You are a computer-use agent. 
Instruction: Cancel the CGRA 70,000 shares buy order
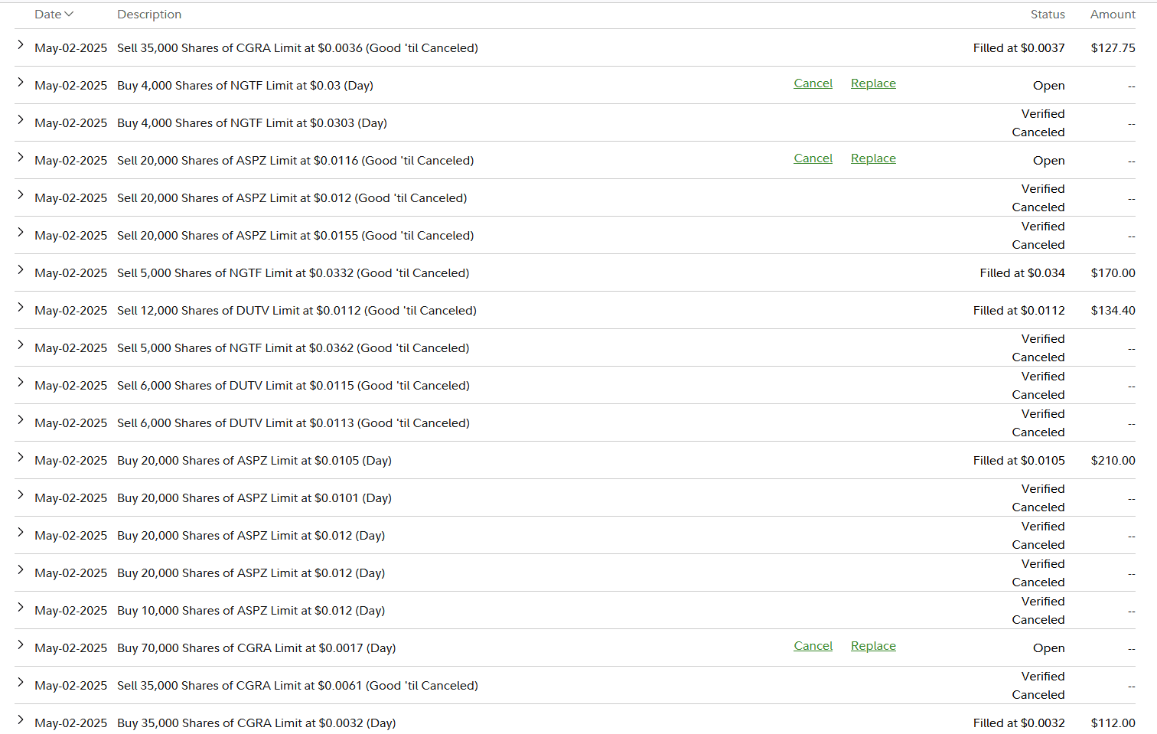click(813, 646)
